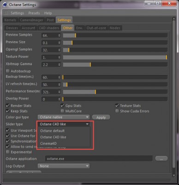Screen dimensions: 179x185
Task: Click the Apply button
Action: pyautogui.click(x=101, y=117)
